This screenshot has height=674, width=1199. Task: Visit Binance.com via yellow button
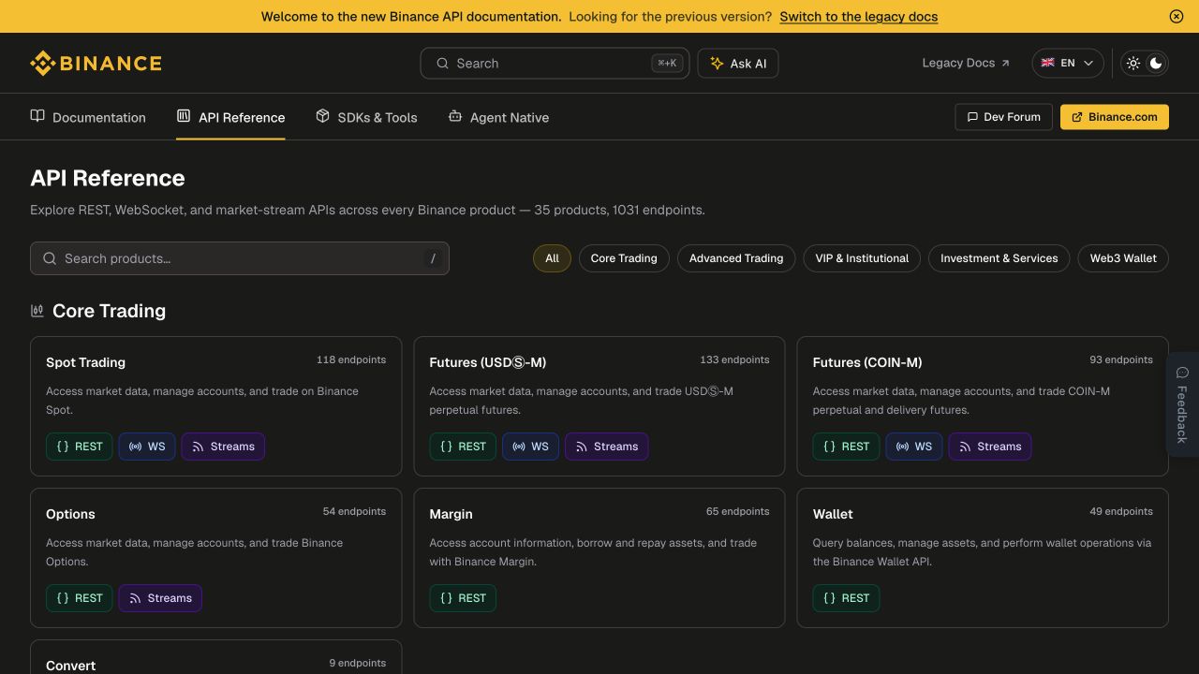coord(1115,117)
